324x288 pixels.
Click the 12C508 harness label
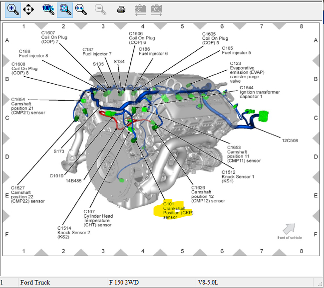(290, 141)
